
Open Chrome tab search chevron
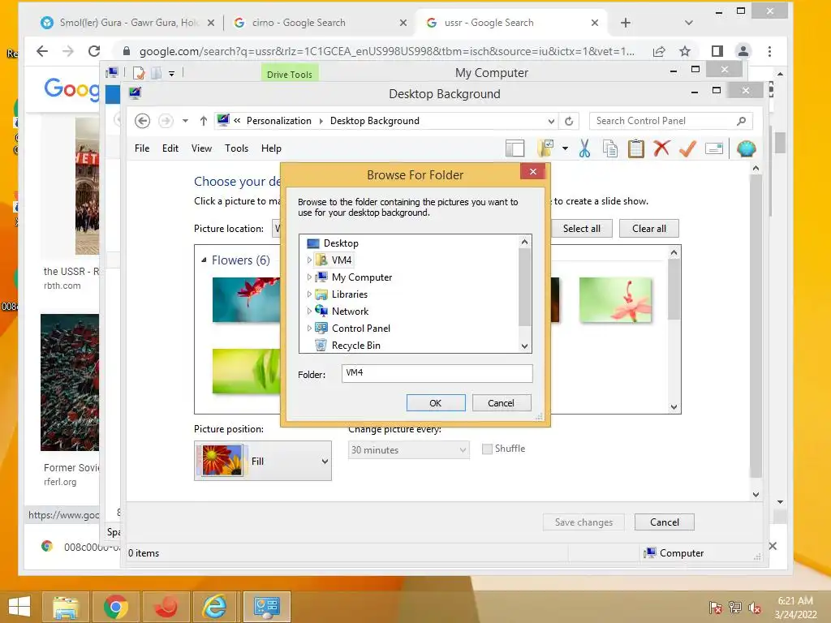pos(688,22)
